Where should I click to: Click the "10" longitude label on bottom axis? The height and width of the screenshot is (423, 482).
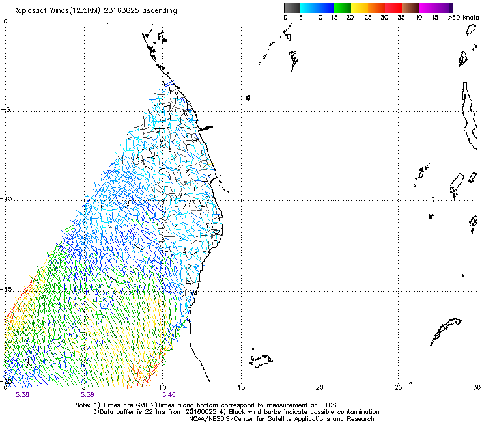pos(163,387)
